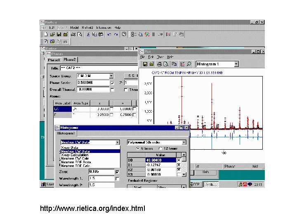Click the Print icon in main toolbar
This screenshot has height=222, width=297.
[73, 35]
